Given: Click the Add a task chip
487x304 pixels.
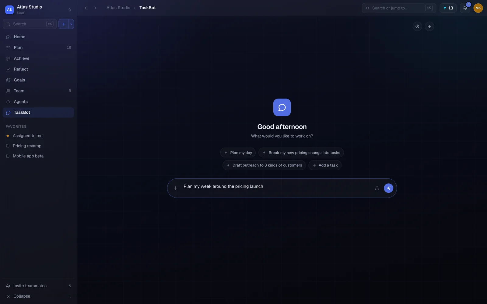Looking at the screenshot, I should 325,165.
